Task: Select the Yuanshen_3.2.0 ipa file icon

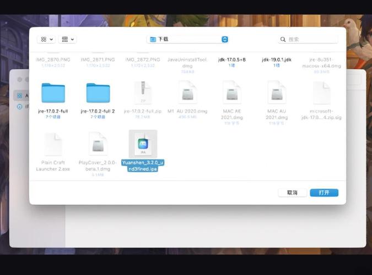Action: click(x=143, y=144)
